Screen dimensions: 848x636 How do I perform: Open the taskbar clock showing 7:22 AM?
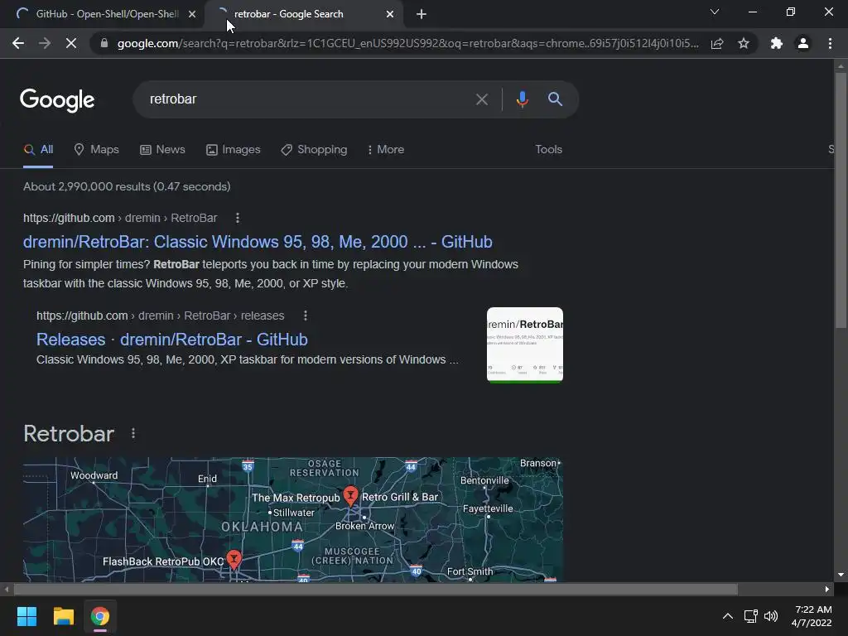click(x=812, y=616)
